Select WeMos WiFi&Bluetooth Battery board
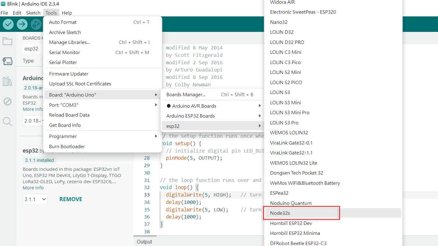Image resolution: width=438 pixels, height=246 pixels. 332,183
